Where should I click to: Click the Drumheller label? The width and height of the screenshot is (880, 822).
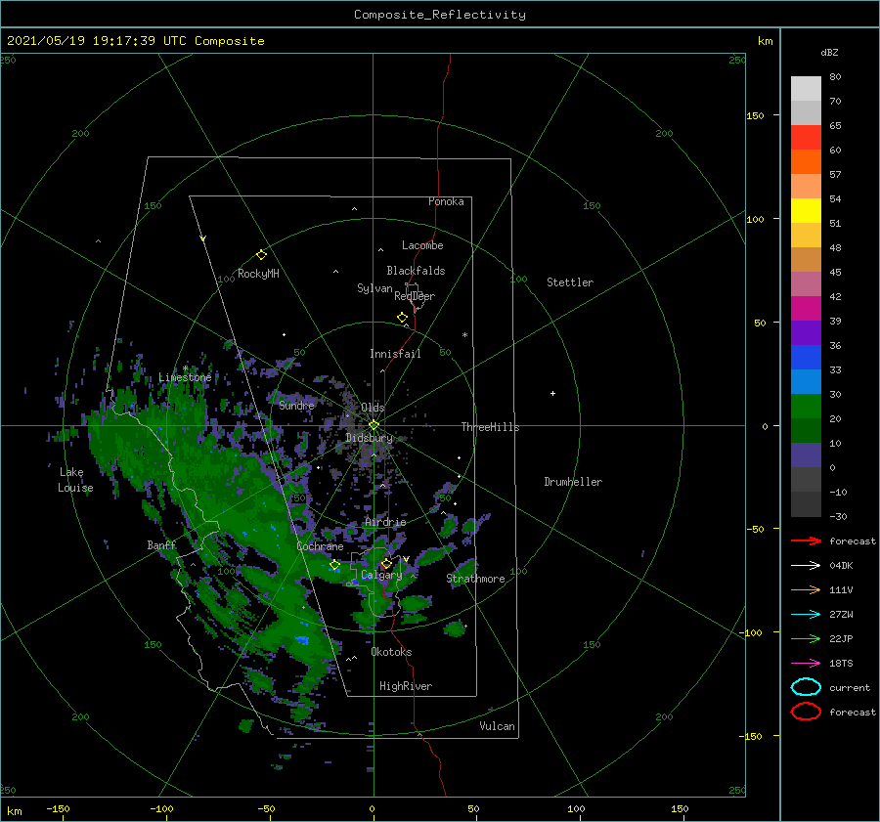pos(573,482)
